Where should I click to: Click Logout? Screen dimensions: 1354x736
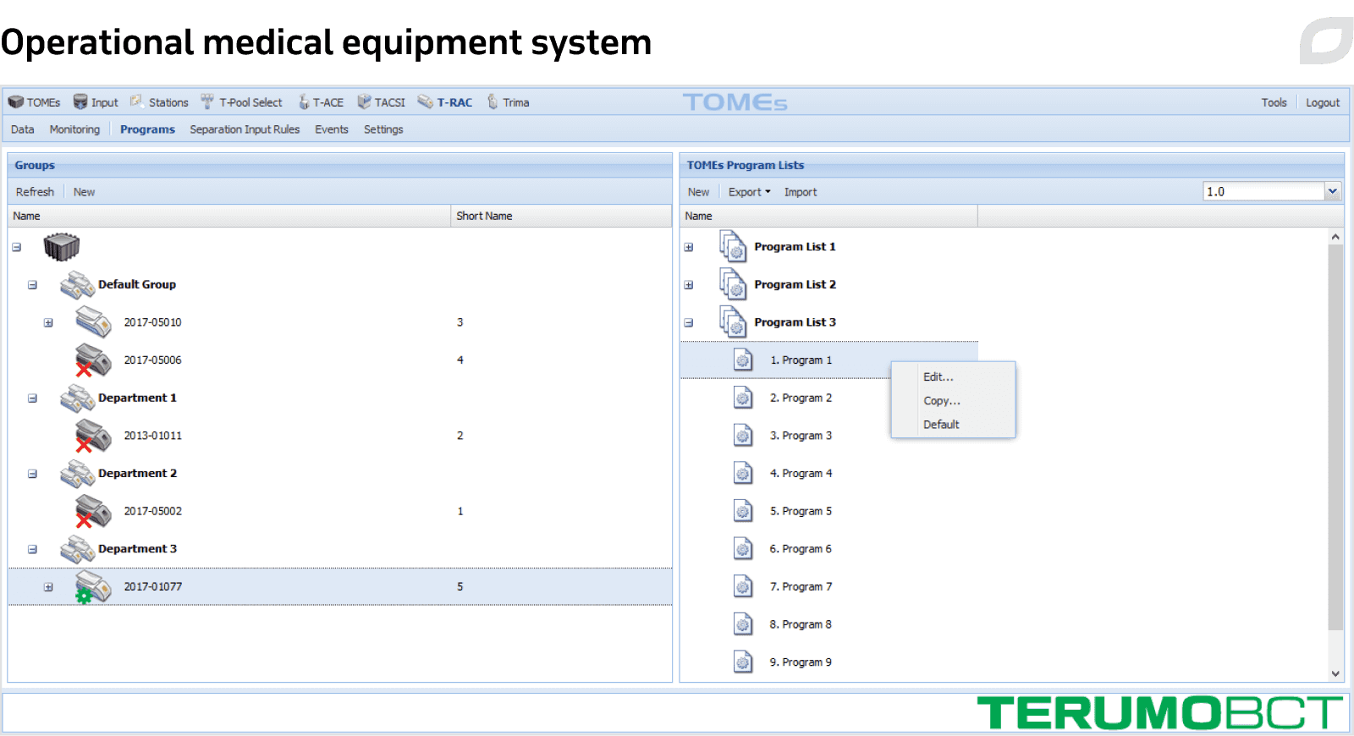[1323, 102]
